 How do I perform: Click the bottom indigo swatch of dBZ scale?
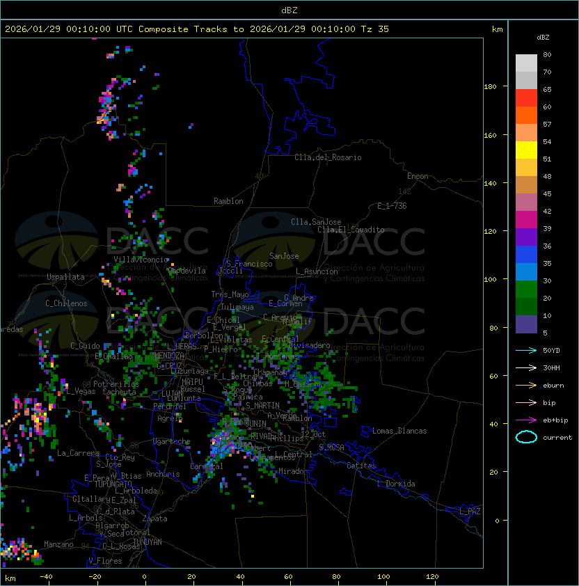(x=526, y=324)
